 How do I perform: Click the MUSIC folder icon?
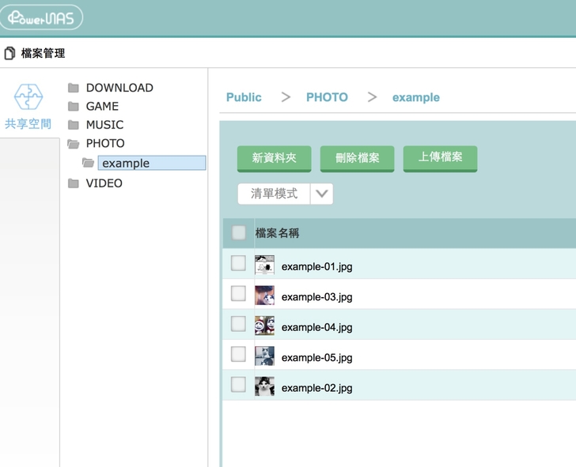click(x=74, y=125)
